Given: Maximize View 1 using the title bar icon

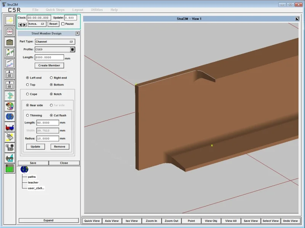Looking at the screenshot, I should (297, 18).
